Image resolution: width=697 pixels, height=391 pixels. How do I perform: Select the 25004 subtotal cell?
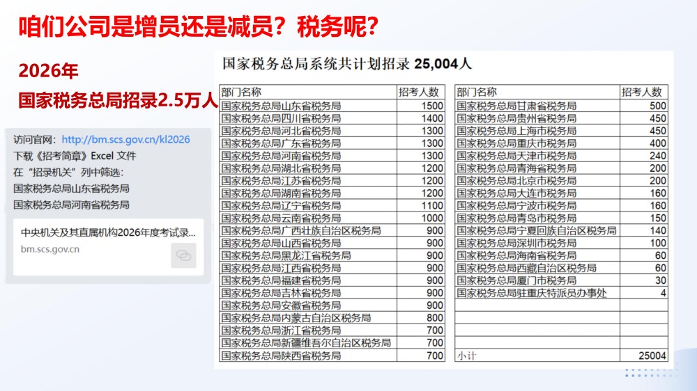[644, 355]
